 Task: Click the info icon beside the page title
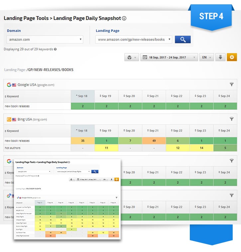(124, 19)
